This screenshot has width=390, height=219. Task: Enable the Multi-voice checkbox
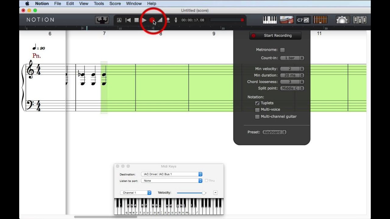click(257, 109)
